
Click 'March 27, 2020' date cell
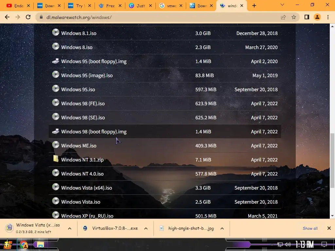pyautogui.click(x=261, y=47)
